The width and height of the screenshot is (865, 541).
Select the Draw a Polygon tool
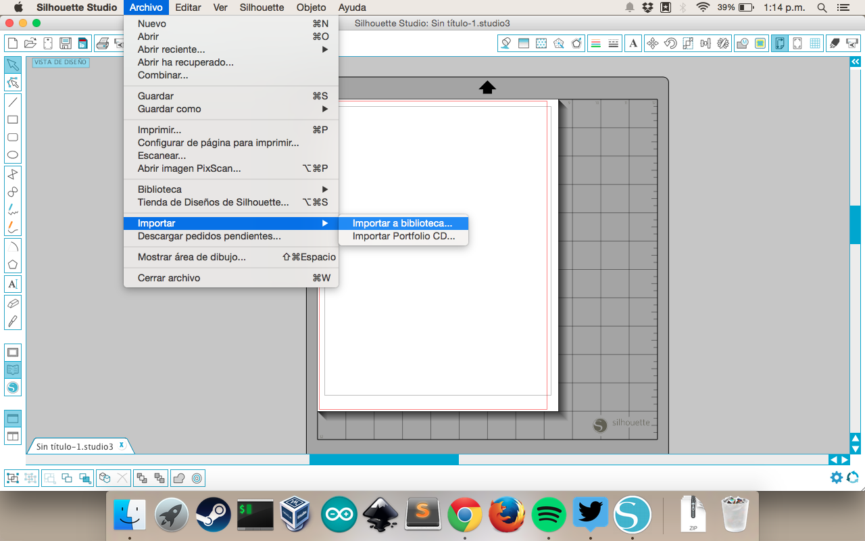12,174
